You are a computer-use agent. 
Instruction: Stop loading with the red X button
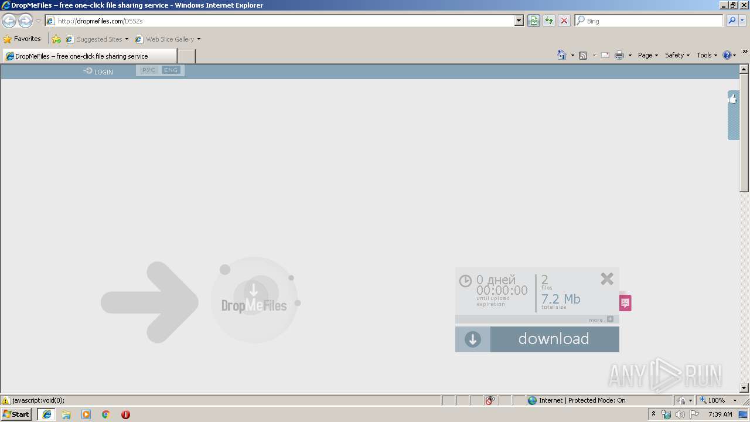coord(564,21)
